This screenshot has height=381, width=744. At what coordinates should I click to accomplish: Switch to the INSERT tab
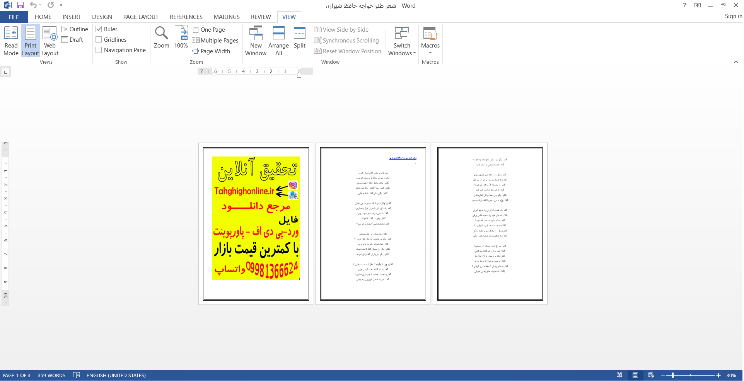coord(72,17)
